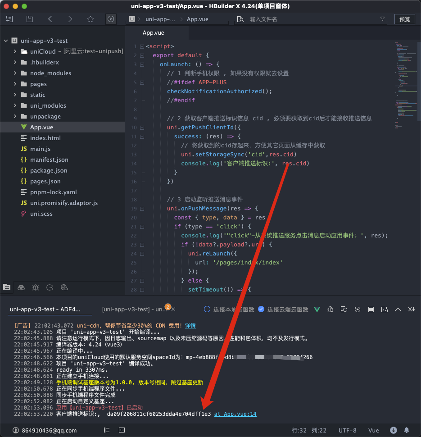Open the at App.vue:14 log link
The height and width of the screenshot is (437, 421).
[x=235, y=414]
